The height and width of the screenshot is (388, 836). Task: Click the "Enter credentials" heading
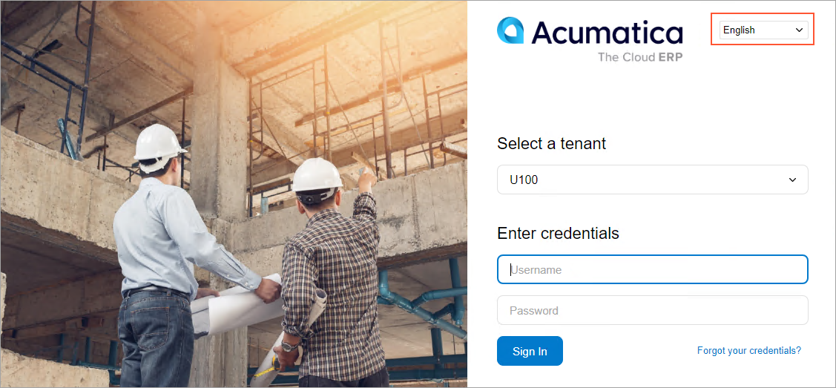point(558,233)
